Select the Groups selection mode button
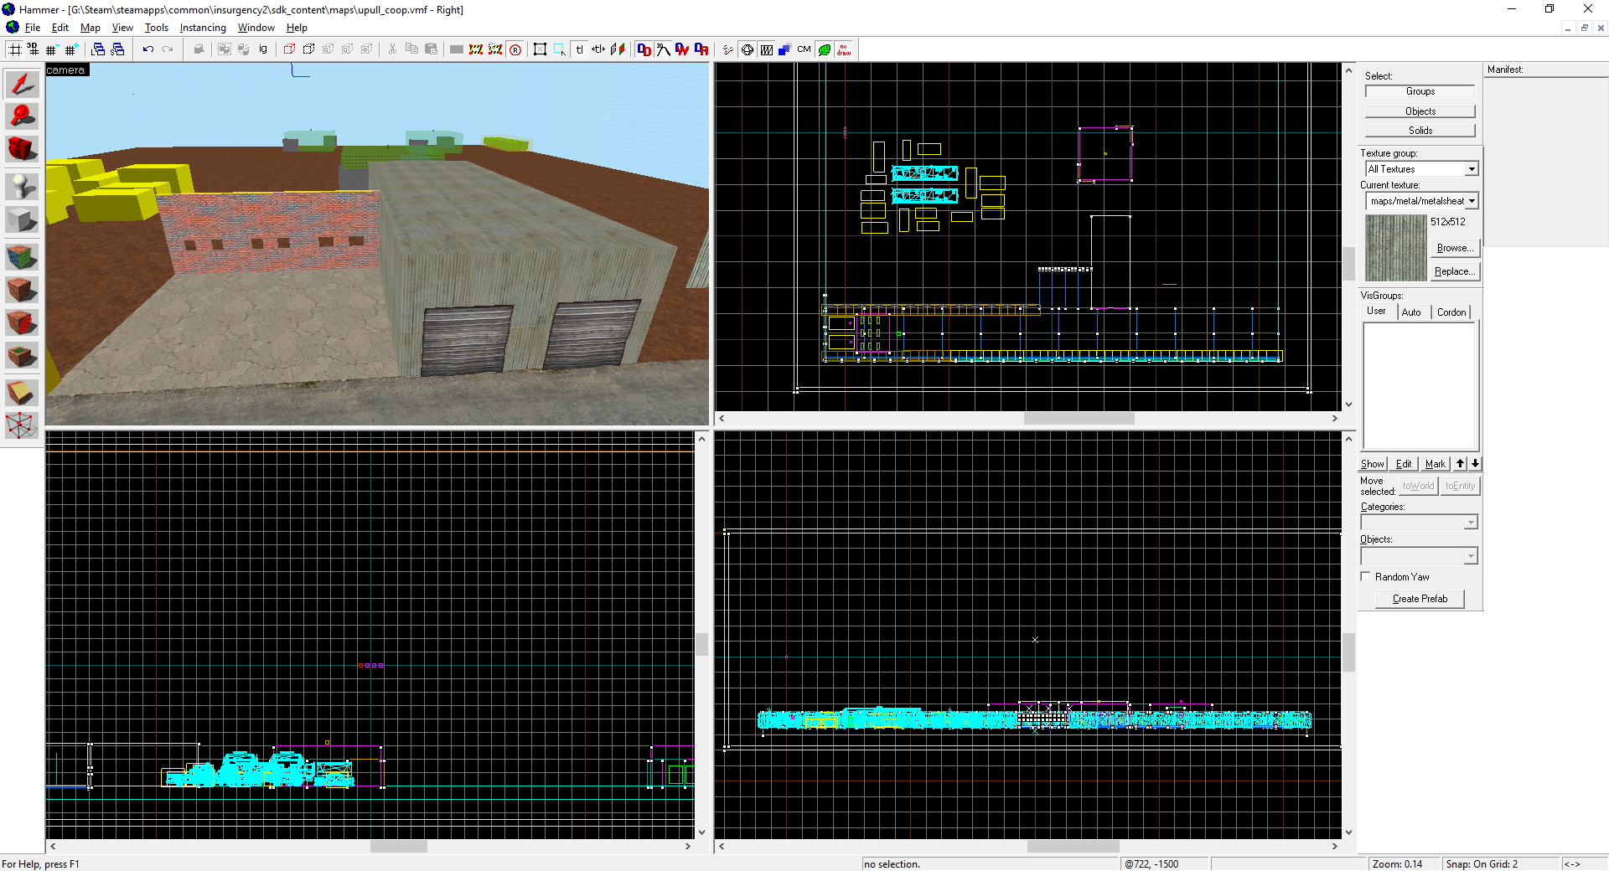Viewport: 1609px width, 871px height. click(x=1420, y=91)
